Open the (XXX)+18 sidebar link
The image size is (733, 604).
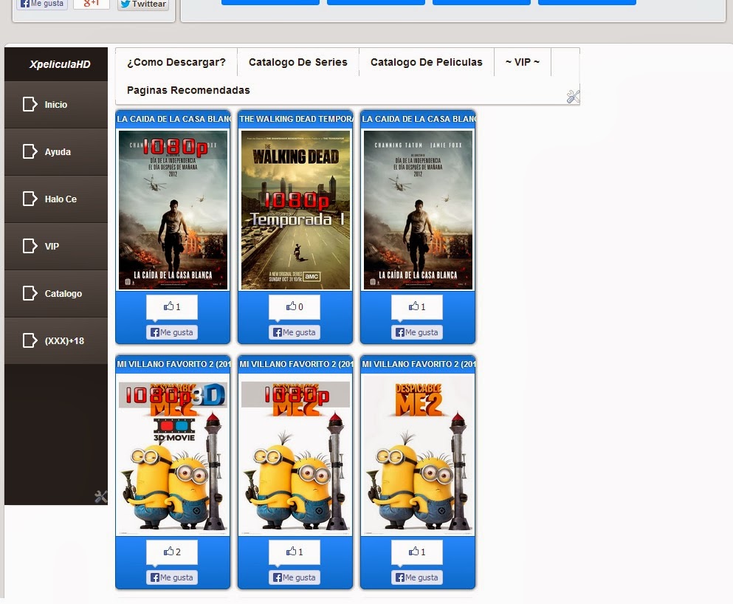click(56, 341)
